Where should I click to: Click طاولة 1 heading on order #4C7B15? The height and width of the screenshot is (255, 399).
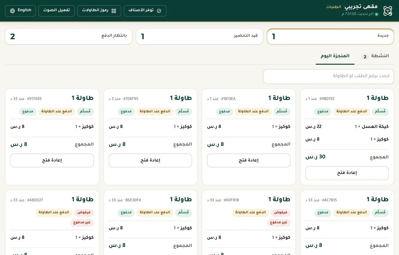378,200
